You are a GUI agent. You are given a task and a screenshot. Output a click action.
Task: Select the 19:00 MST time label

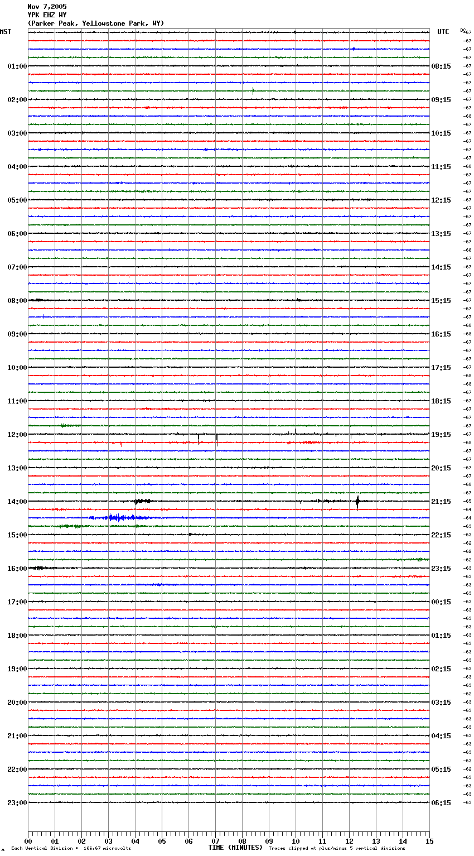[x=17, y=669]
